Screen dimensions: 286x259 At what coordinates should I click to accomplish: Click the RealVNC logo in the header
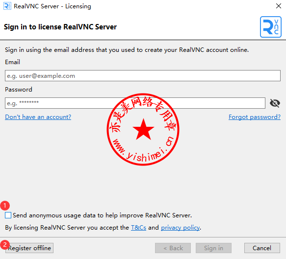271,27
